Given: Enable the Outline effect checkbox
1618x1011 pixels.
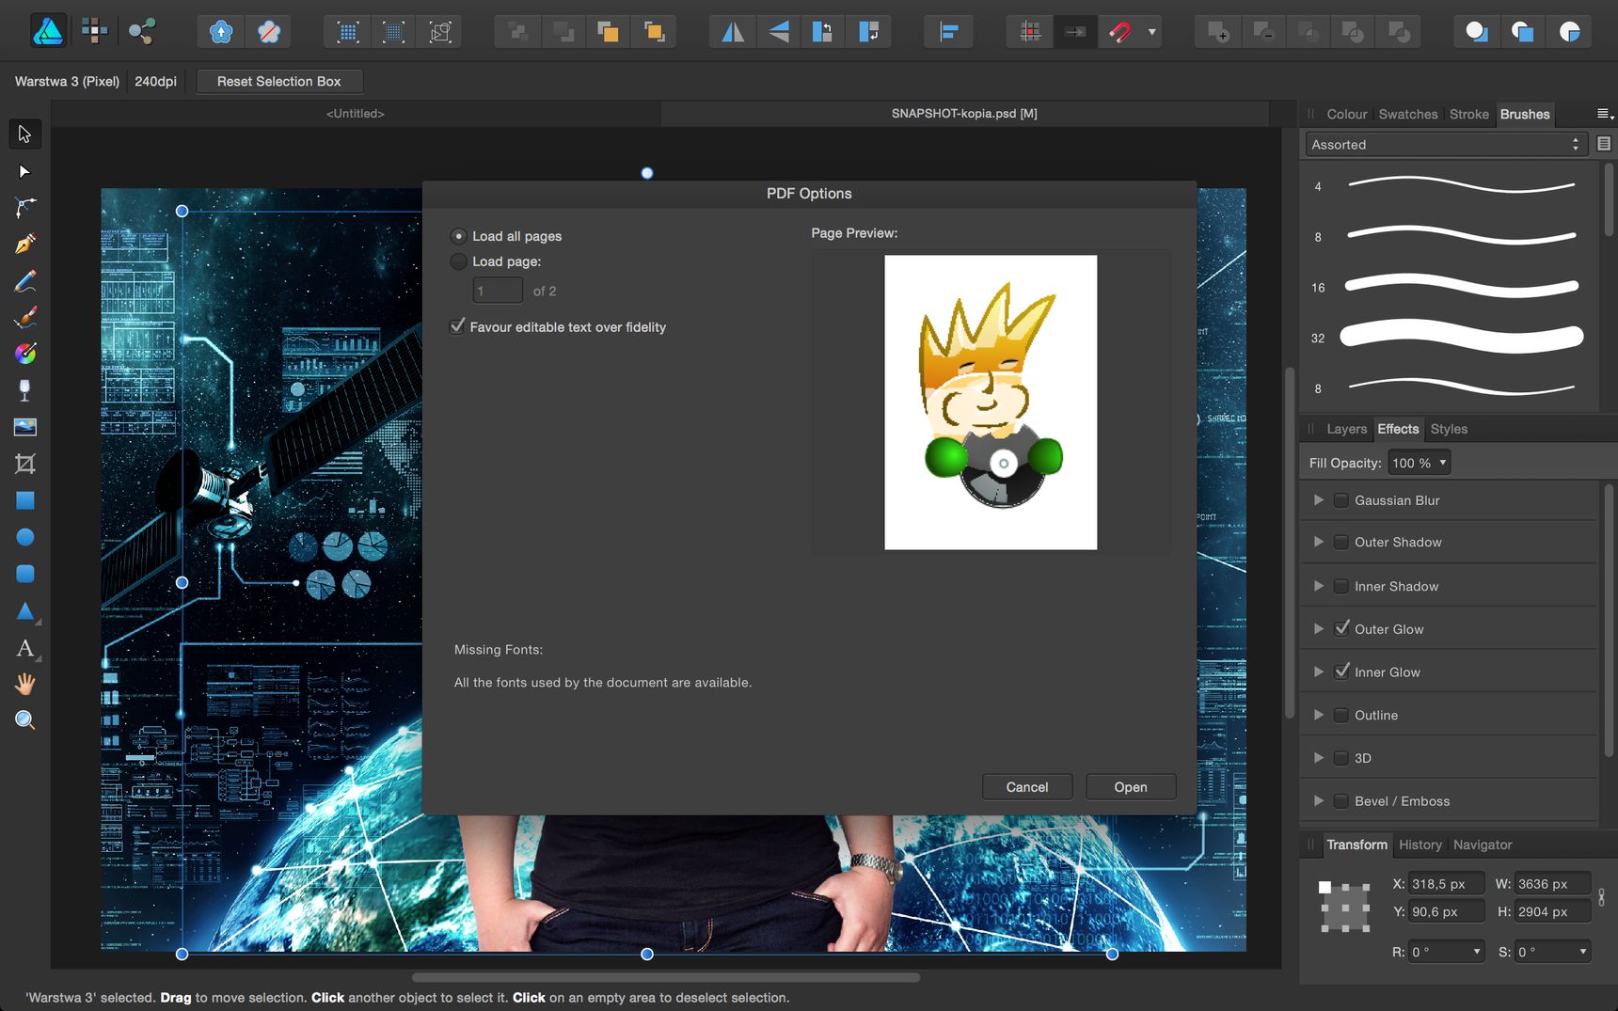Looking at the screenshot, I should (x=1341, y=715).
